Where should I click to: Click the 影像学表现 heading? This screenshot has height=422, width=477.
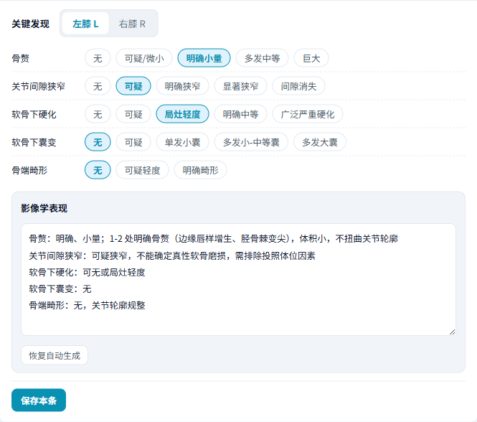(x=44, y=208)
